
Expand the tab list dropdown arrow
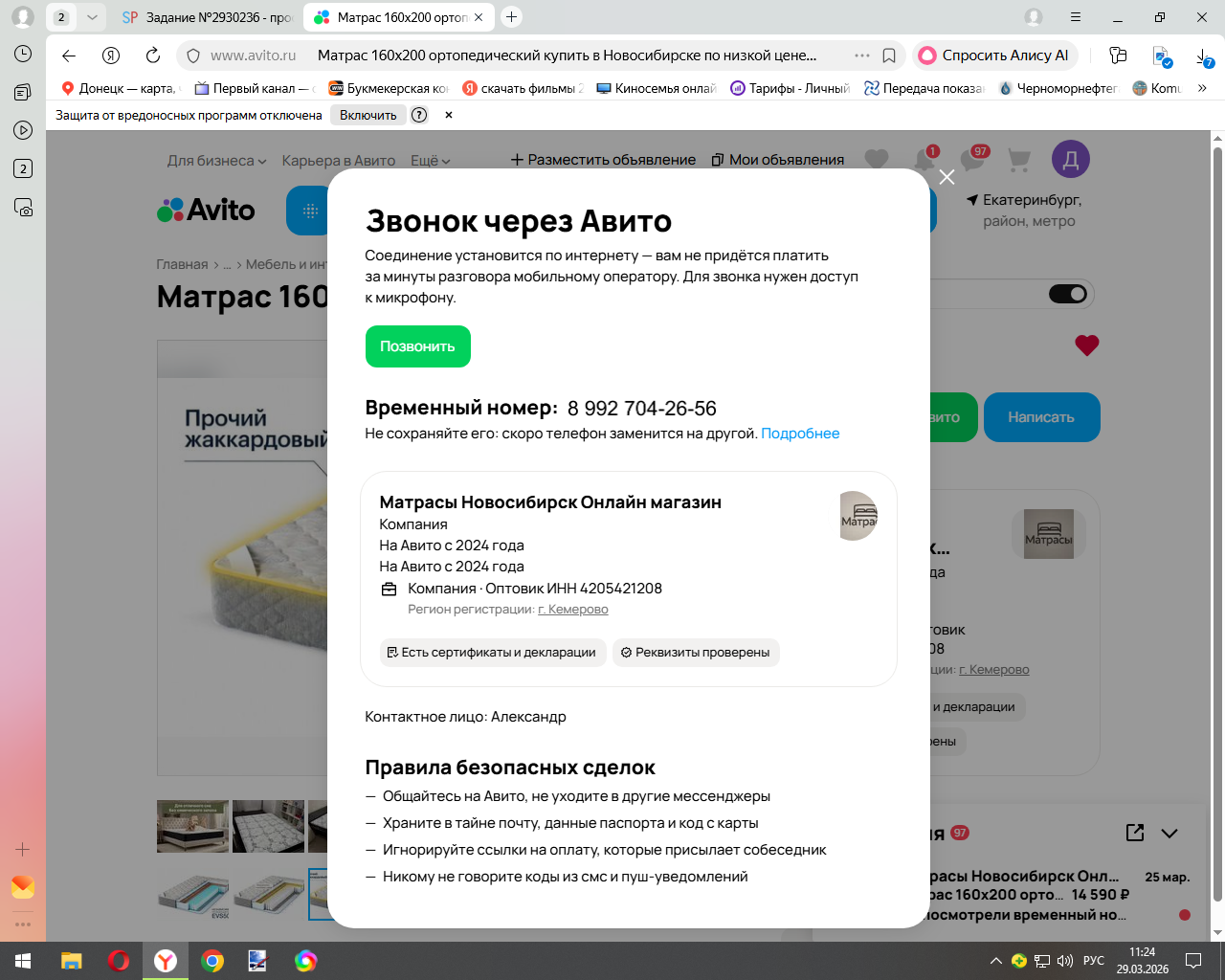[92, 17]
